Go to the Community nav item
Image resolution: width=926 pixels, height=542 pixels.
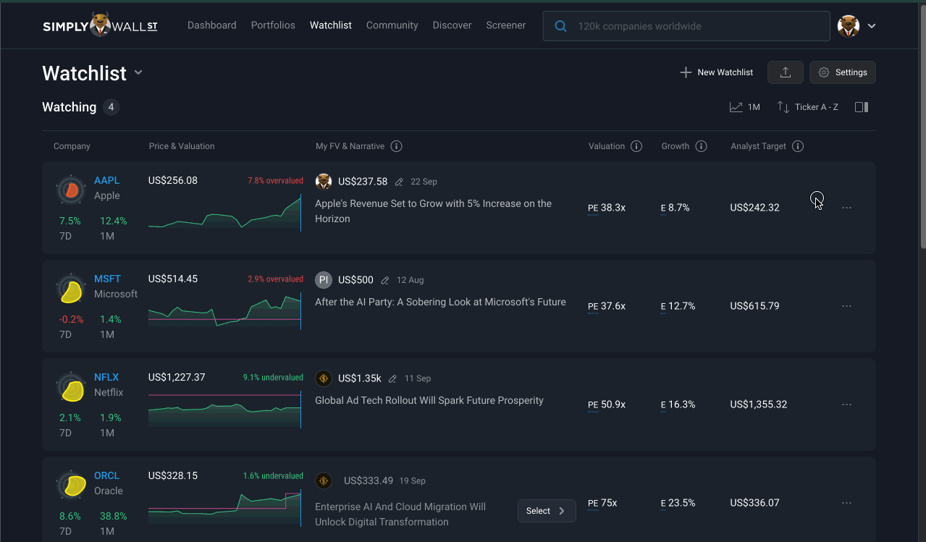(x=392, y=25)
